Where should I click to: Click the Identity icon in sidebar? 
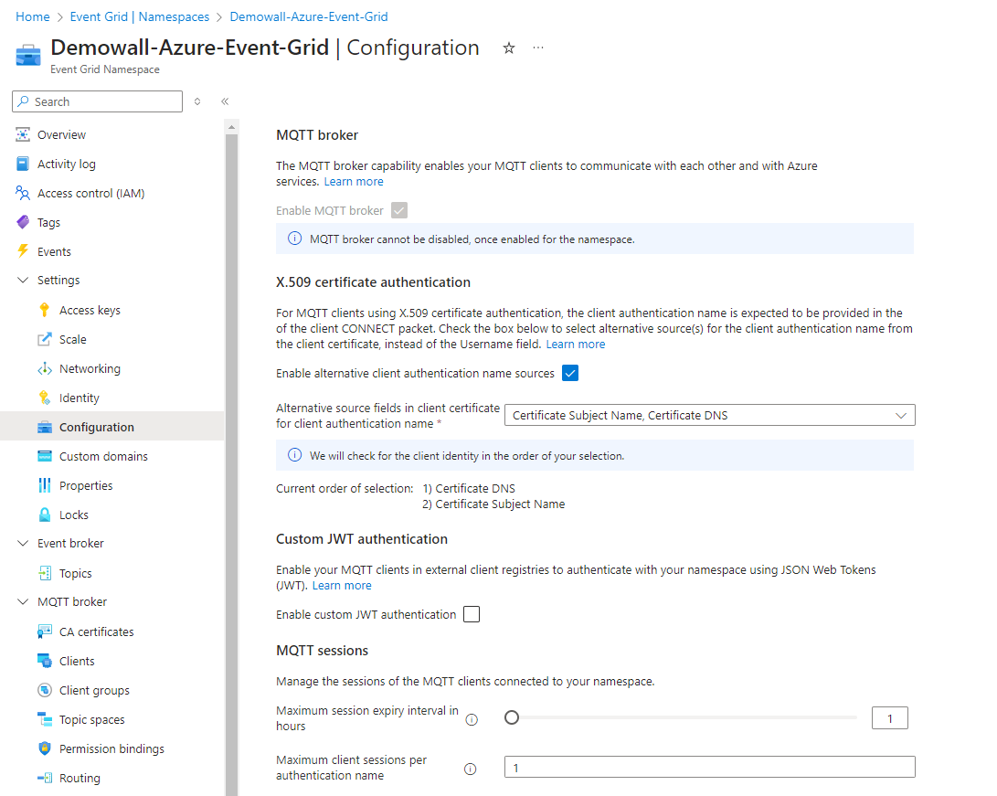[x=45, y=398]
